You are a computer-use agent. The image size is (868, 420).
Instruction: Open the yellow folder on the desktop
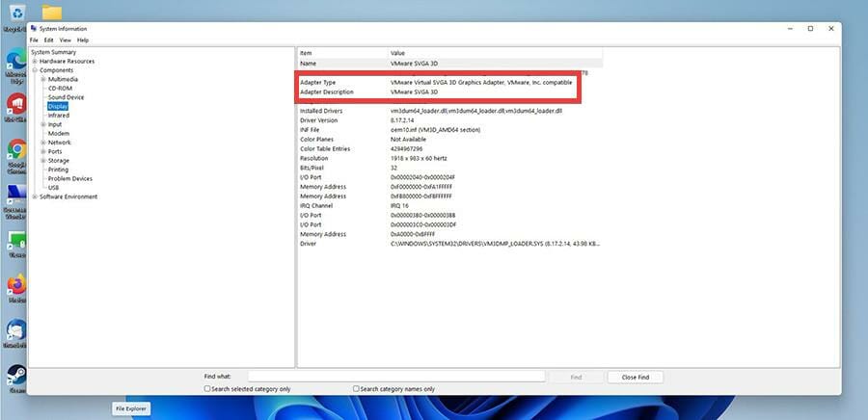tap(52, 13)
